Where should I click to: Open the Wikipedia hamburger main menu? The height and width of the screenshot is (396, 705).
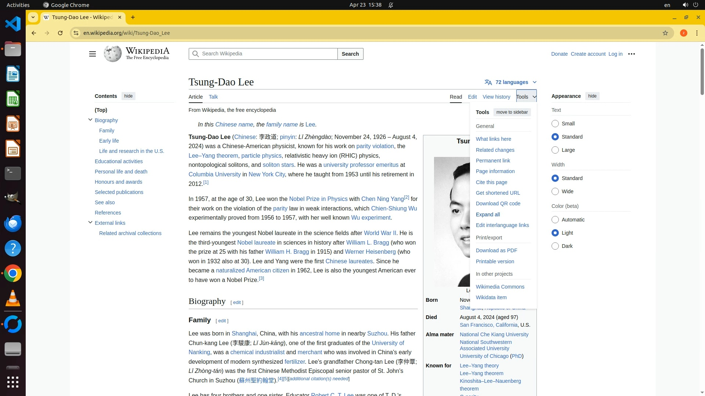[x=92, y=54]
